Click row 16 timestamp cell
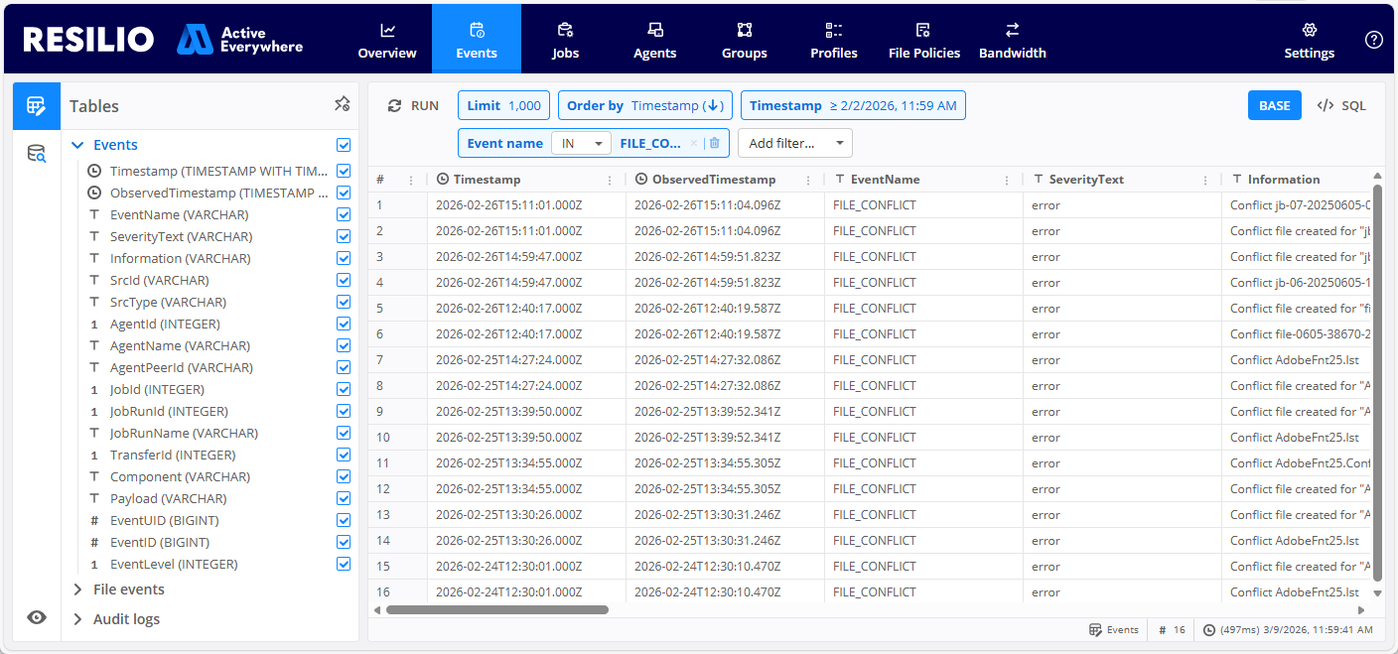The height and width of the screenshot is (654, 1398). click(526, 591)
